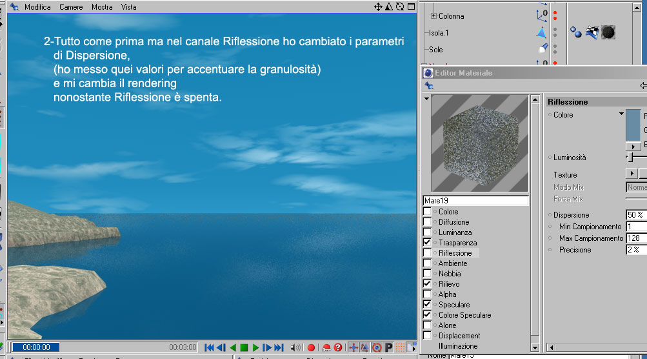This screenshot has width=647, height=359.
Task: Click the red record keyframe button
Action: [x=311, y=347]
